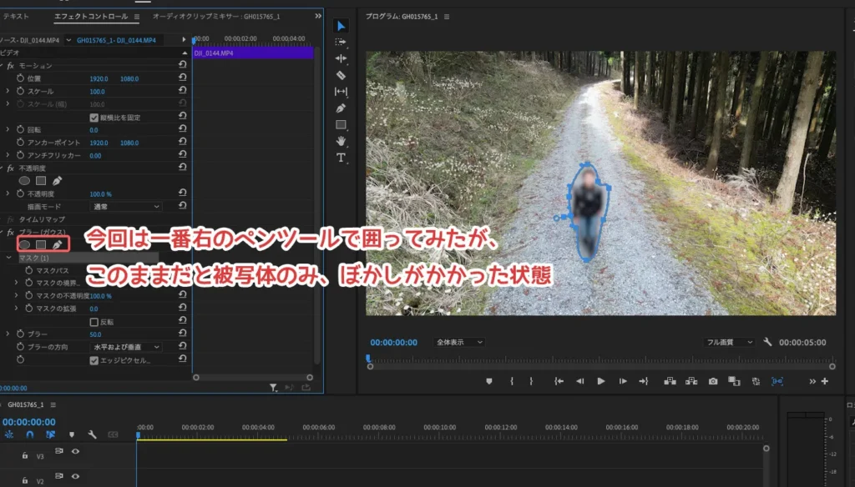Select the Type tool
This screenshot has height=487, width=855.
341,158
